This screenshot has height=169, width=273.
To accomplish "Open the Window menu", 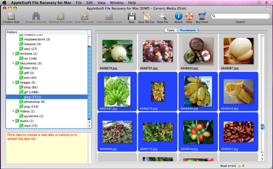I will tap(117, 3).
